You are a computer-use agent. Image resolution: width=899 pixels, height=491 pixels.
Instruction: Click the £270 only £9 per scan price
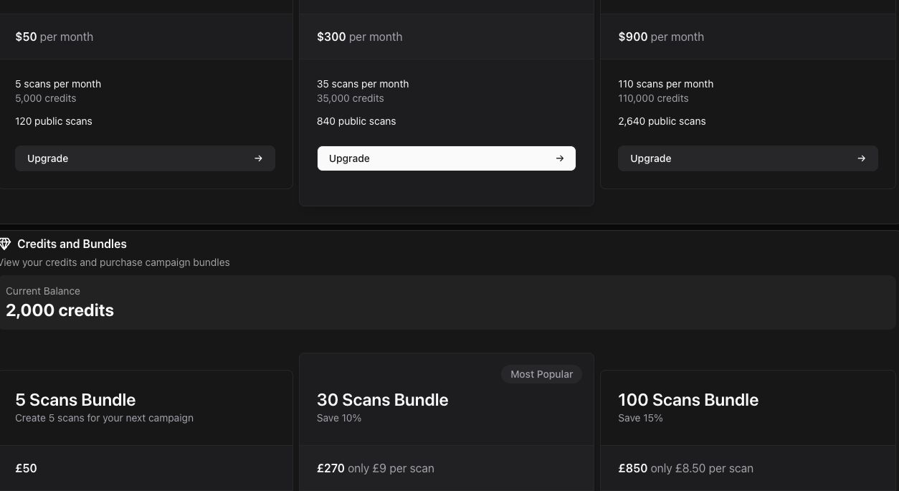(375, 468)
